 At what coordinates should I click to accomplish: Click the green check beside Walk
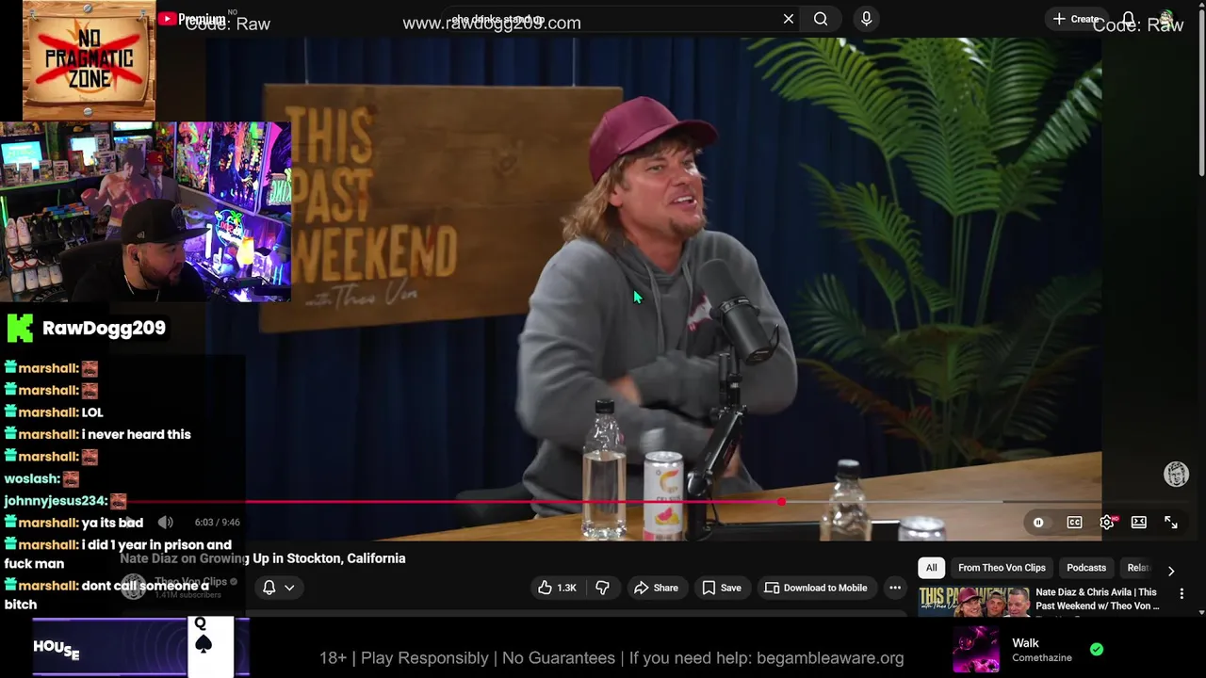point(1097,649)
